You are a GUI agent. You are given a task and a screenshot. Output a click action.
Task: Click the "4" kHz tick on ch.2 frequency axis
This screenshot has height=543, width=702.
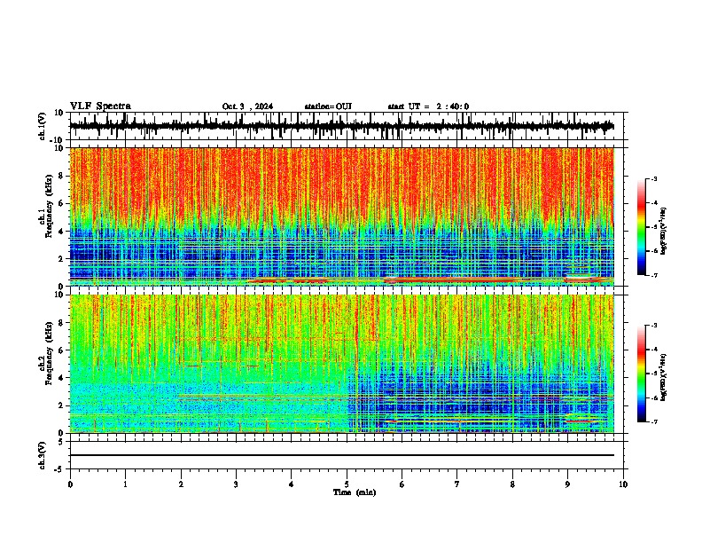coord(63,378)
